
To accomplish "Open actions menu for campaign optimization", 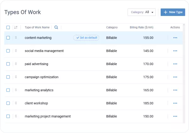I will click(175, 77).
